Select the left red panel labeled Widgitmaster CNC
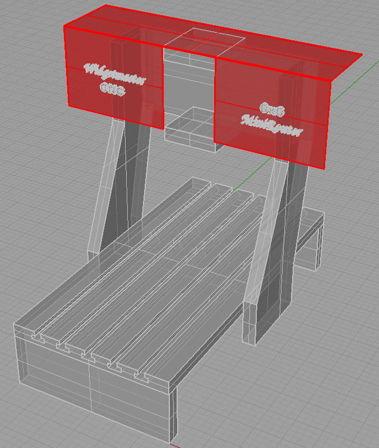 coord(114,78)
